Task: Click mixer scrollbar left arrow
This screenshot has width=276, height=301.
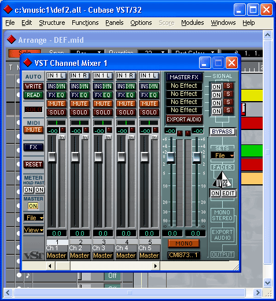Action: 50,266
